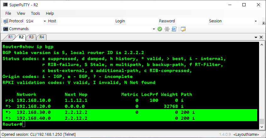Open the Commands history dropdown arrow
266x138 pixels.
154,29
